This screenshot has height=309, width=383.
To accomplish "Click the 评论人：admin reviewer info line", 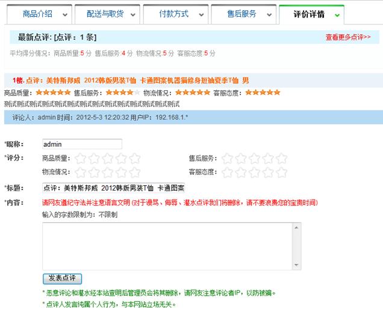I will pos(100,117).
